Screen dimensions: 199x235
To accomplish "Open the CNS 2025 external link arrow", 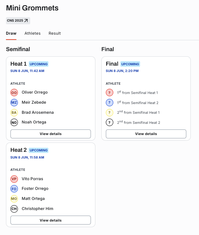I will point(26,21).
